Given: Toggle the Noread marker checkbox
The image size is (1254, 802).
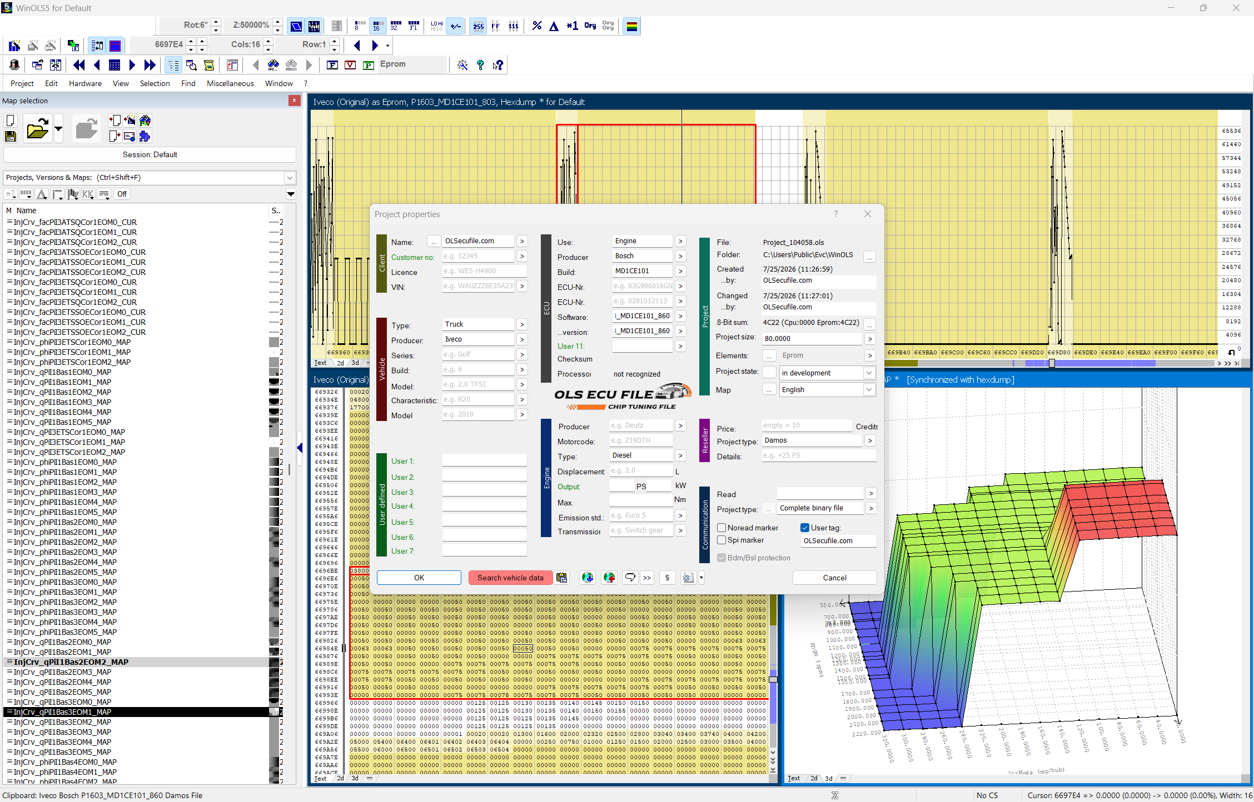Looking at the screenshot, I should tap(721, 528).
